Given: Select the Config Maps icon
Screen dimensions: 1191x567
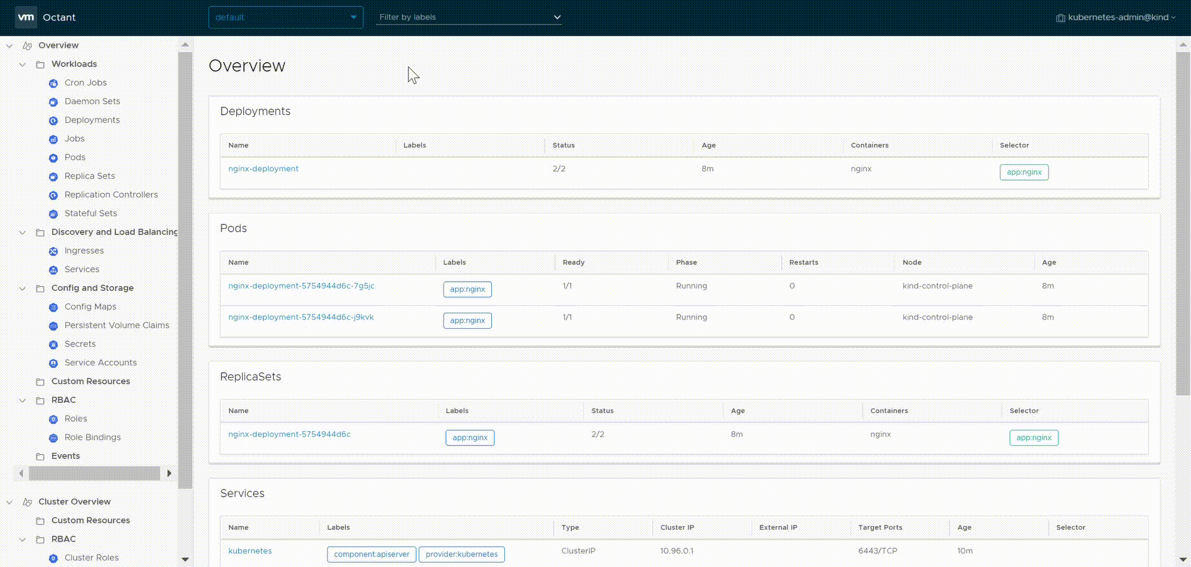Looking at the screenshot, I should (x=53, y=306).
